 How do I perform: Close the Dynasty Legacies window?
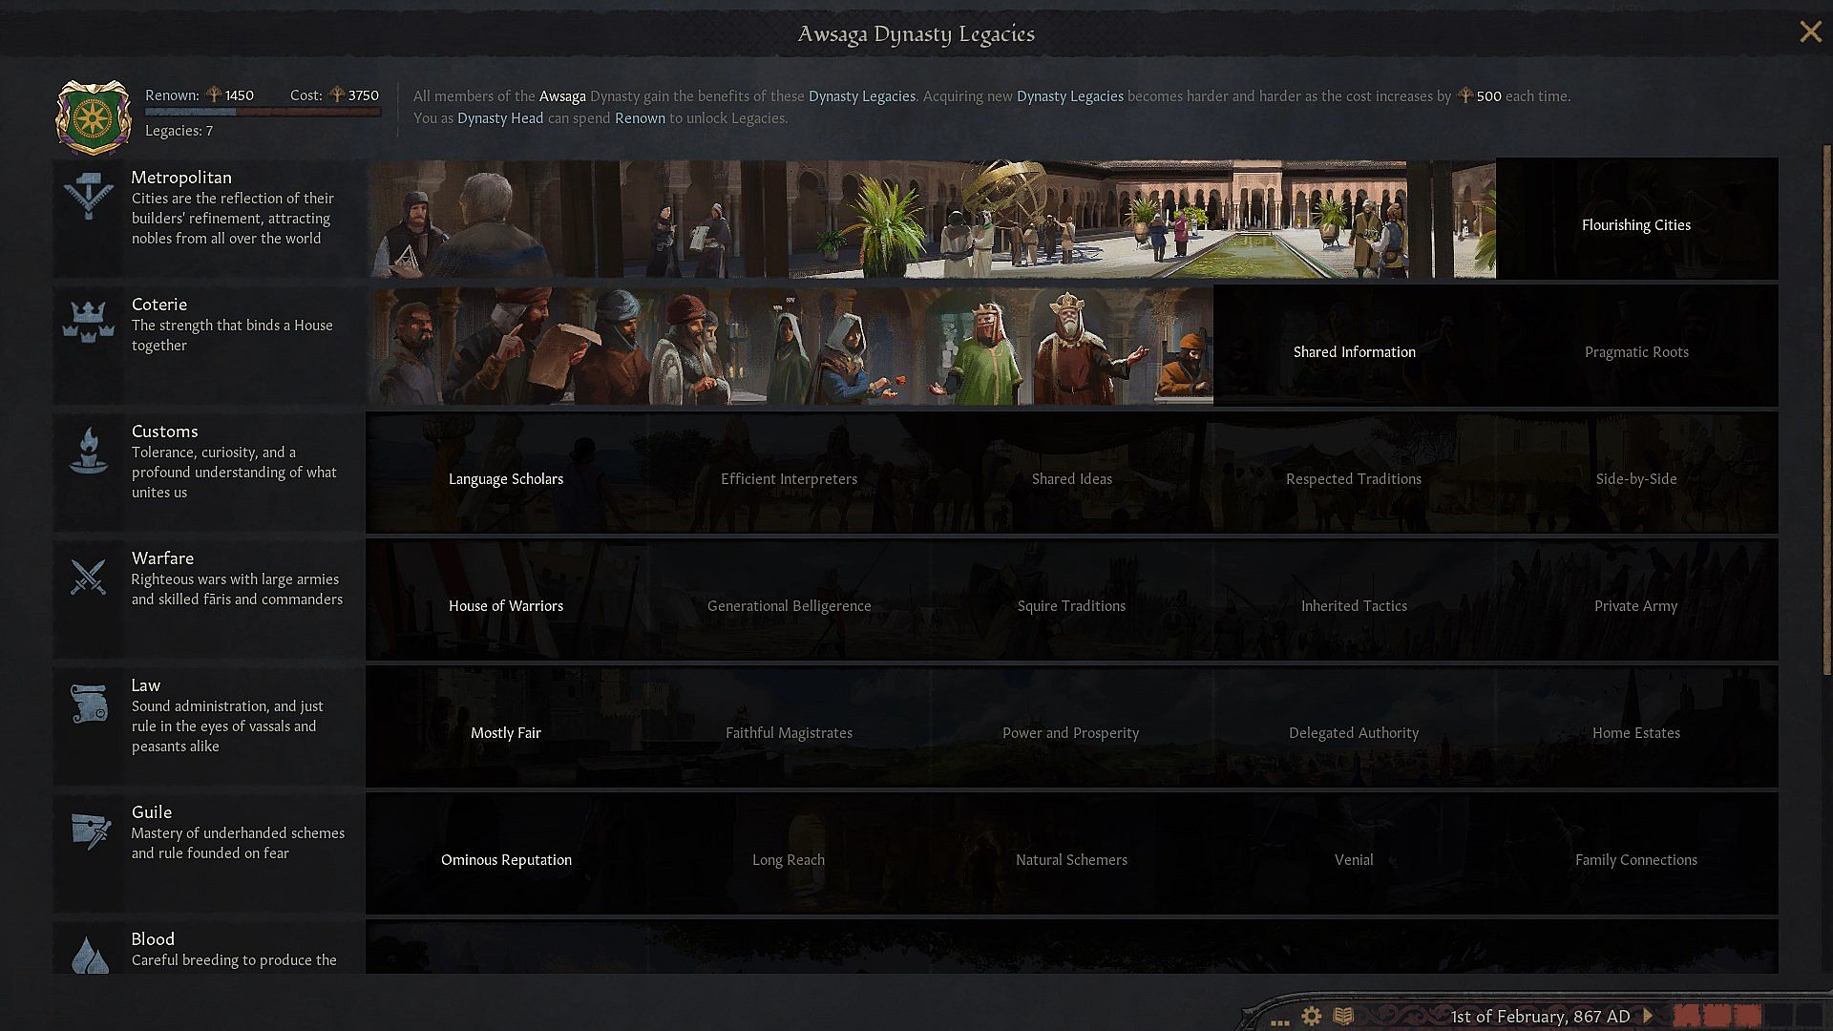1809,32
